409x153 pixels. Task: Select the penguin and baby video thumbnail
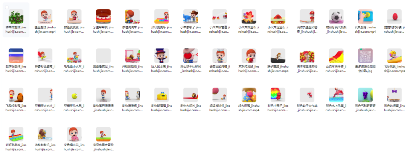[132, 95]
